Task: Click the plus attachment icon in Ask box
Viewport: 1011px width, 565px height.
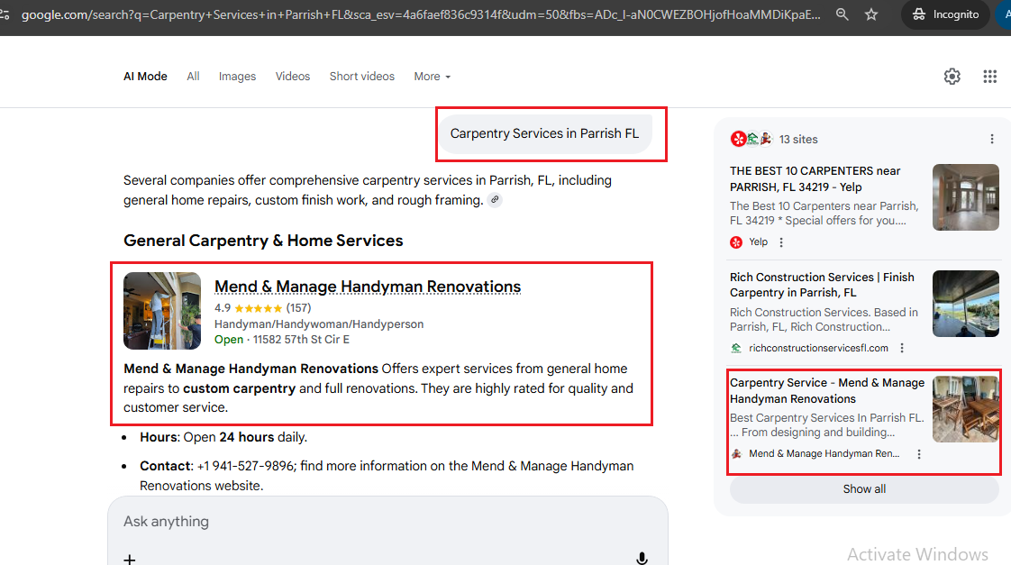Action: coord(130,559)
